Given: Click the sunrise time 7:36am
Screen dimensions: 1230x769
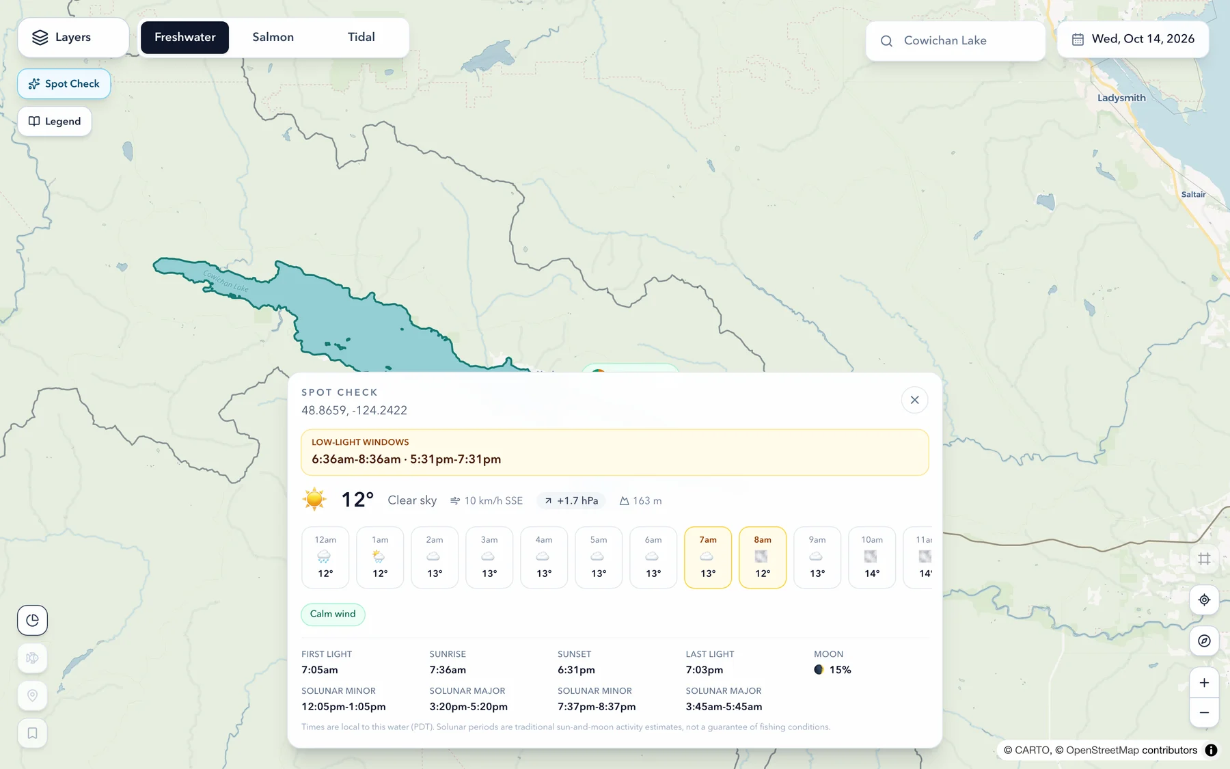Looking at the screenshot, I should pyautogui.click(x=448, y=671).
